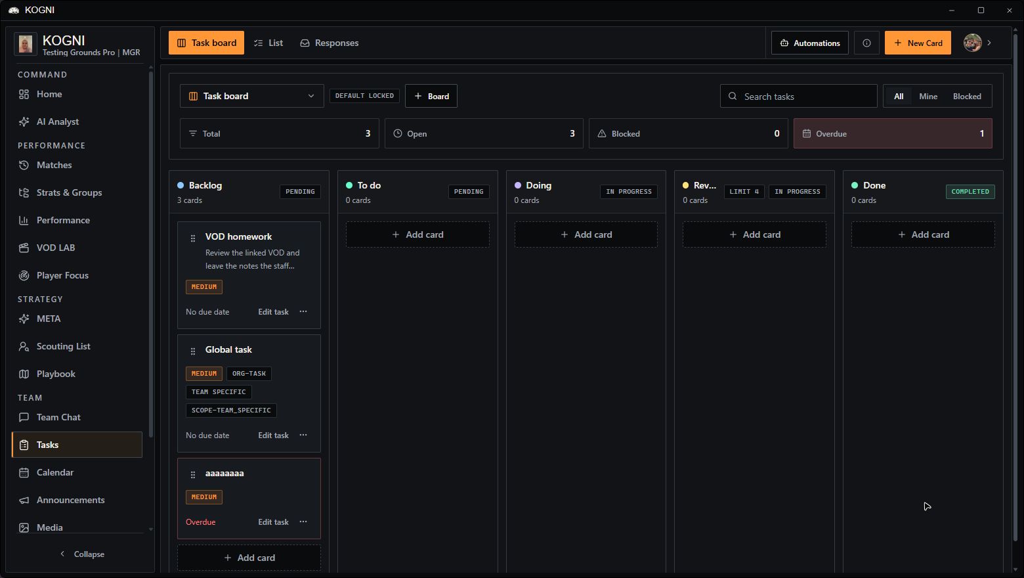Click the user avatar in top bar
Image resolution: width=1024 pixels, height=578 pixels.
[x=972, y=43]
